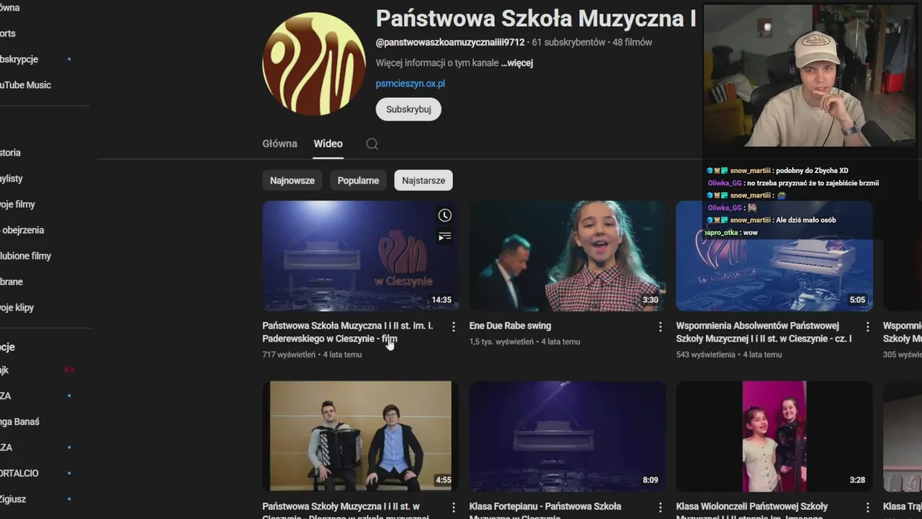922x519 pixels.
Task: Open Polubione filmy in the sidebar
Action: [x=25, y=256]
